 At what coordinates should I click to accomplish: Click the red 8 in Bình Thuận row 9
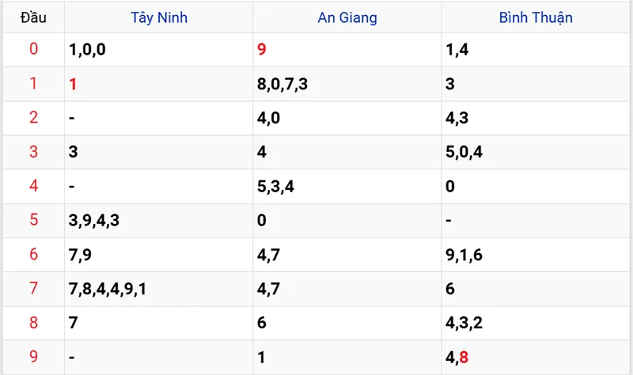point(464,357)
